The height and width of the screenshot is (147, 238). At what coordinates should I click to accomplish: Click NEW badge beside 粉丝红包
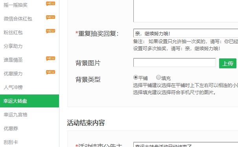pos(50,31)
